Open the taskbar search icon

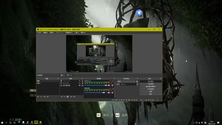click(x=6, y=122)
